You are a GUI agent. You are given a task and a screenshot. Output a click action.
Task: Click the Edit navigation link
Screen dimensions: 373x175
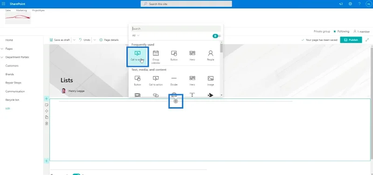[7, 108]
